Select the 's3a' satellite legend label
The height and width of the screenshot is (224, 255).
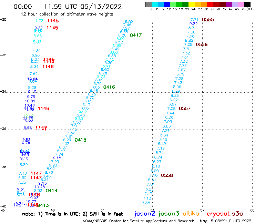pyautogui.click(x=237, y=214)
